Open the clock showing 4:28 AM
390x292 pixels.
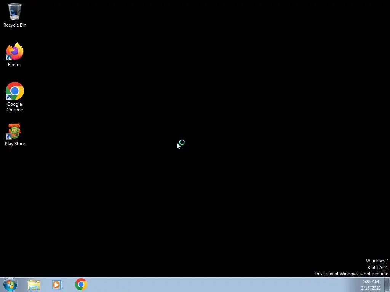point(371,282)
